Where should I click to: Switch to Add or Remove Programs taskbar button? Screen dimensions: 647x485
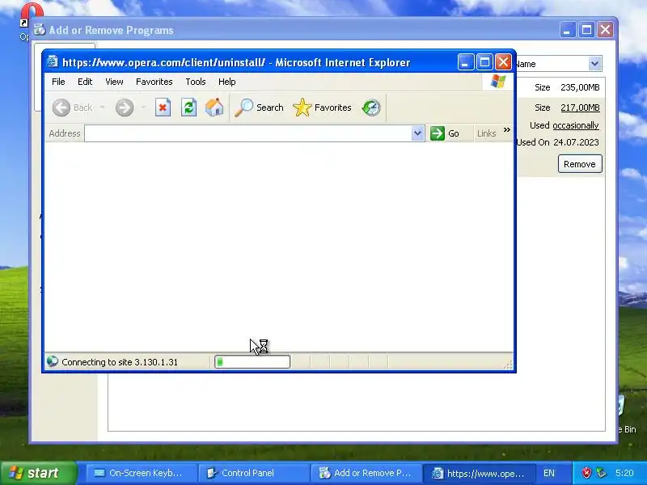366,473
